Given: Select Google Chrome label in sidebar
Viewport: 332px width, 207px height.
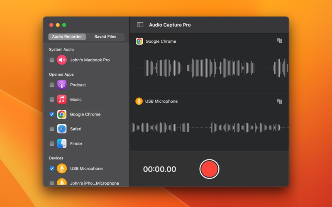Looking at the screenshot, I should [85, 114].
